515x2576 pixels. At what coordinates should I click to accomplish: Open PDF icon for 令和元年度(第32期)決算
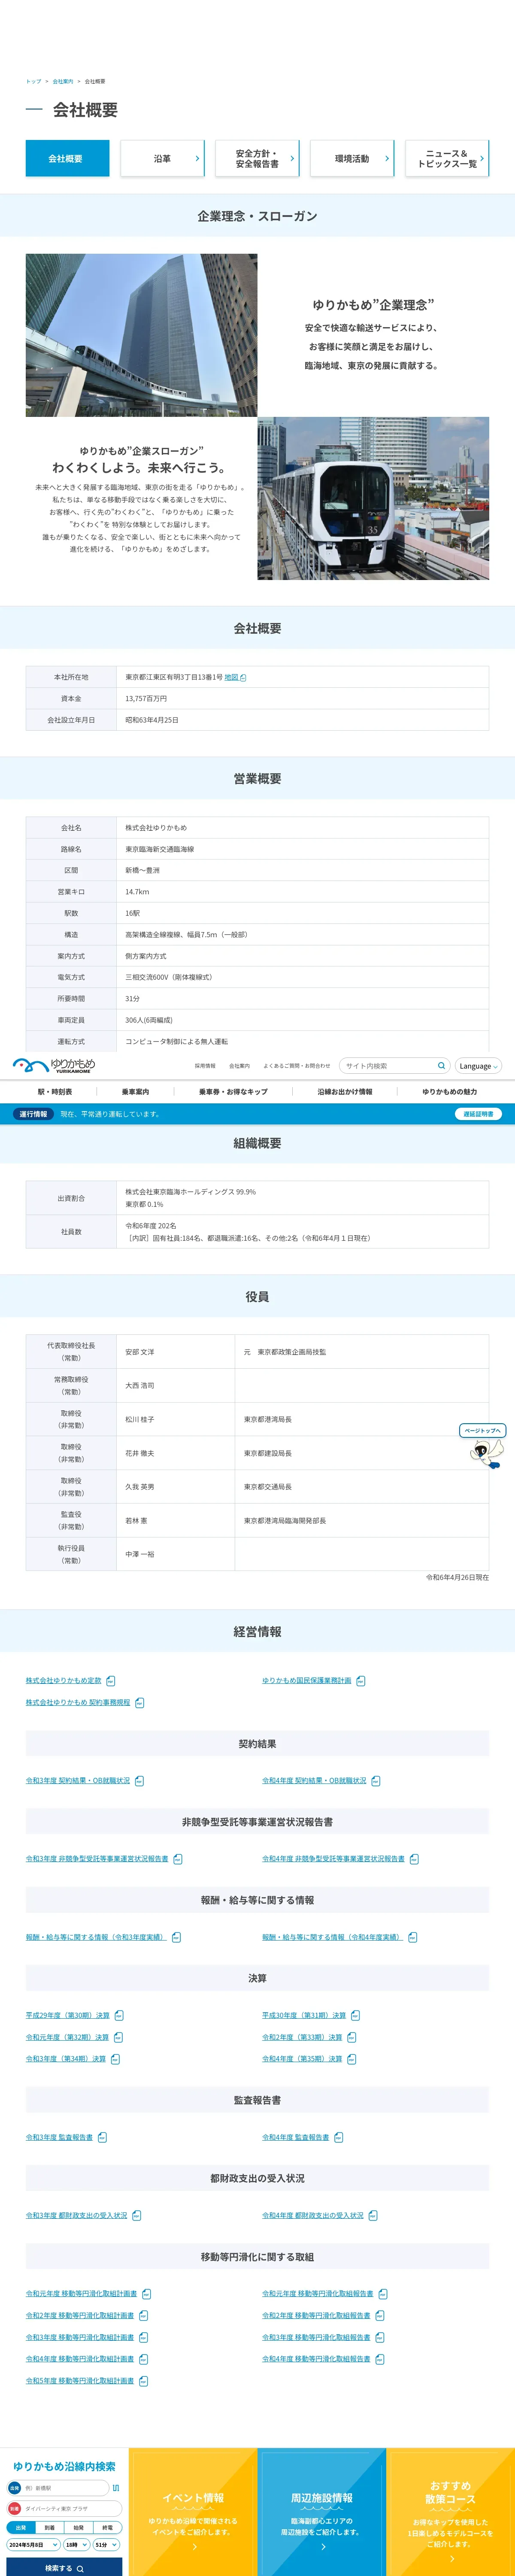point(118,2037)
